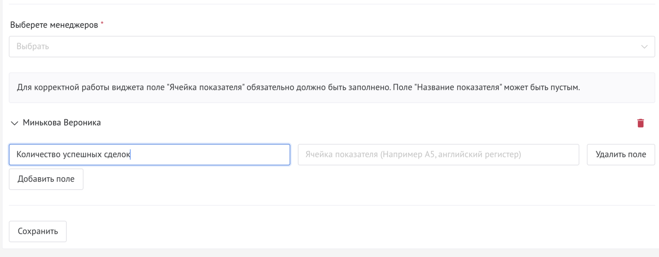
Task: Place cursor after the word 'сделок'
Action: [x=130, y=155]
